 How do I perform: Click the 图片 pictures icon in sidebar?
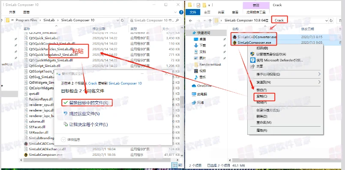coord(196,58)
